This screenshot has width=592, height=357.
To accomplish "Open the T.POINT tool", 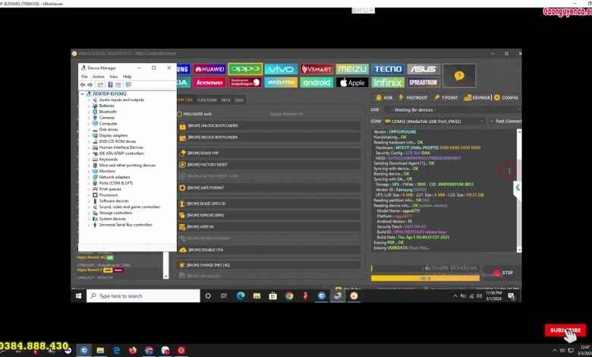I will click(446, 97).
